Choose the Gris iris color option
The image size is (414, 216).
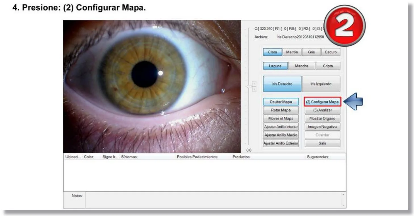coord(311,52)
